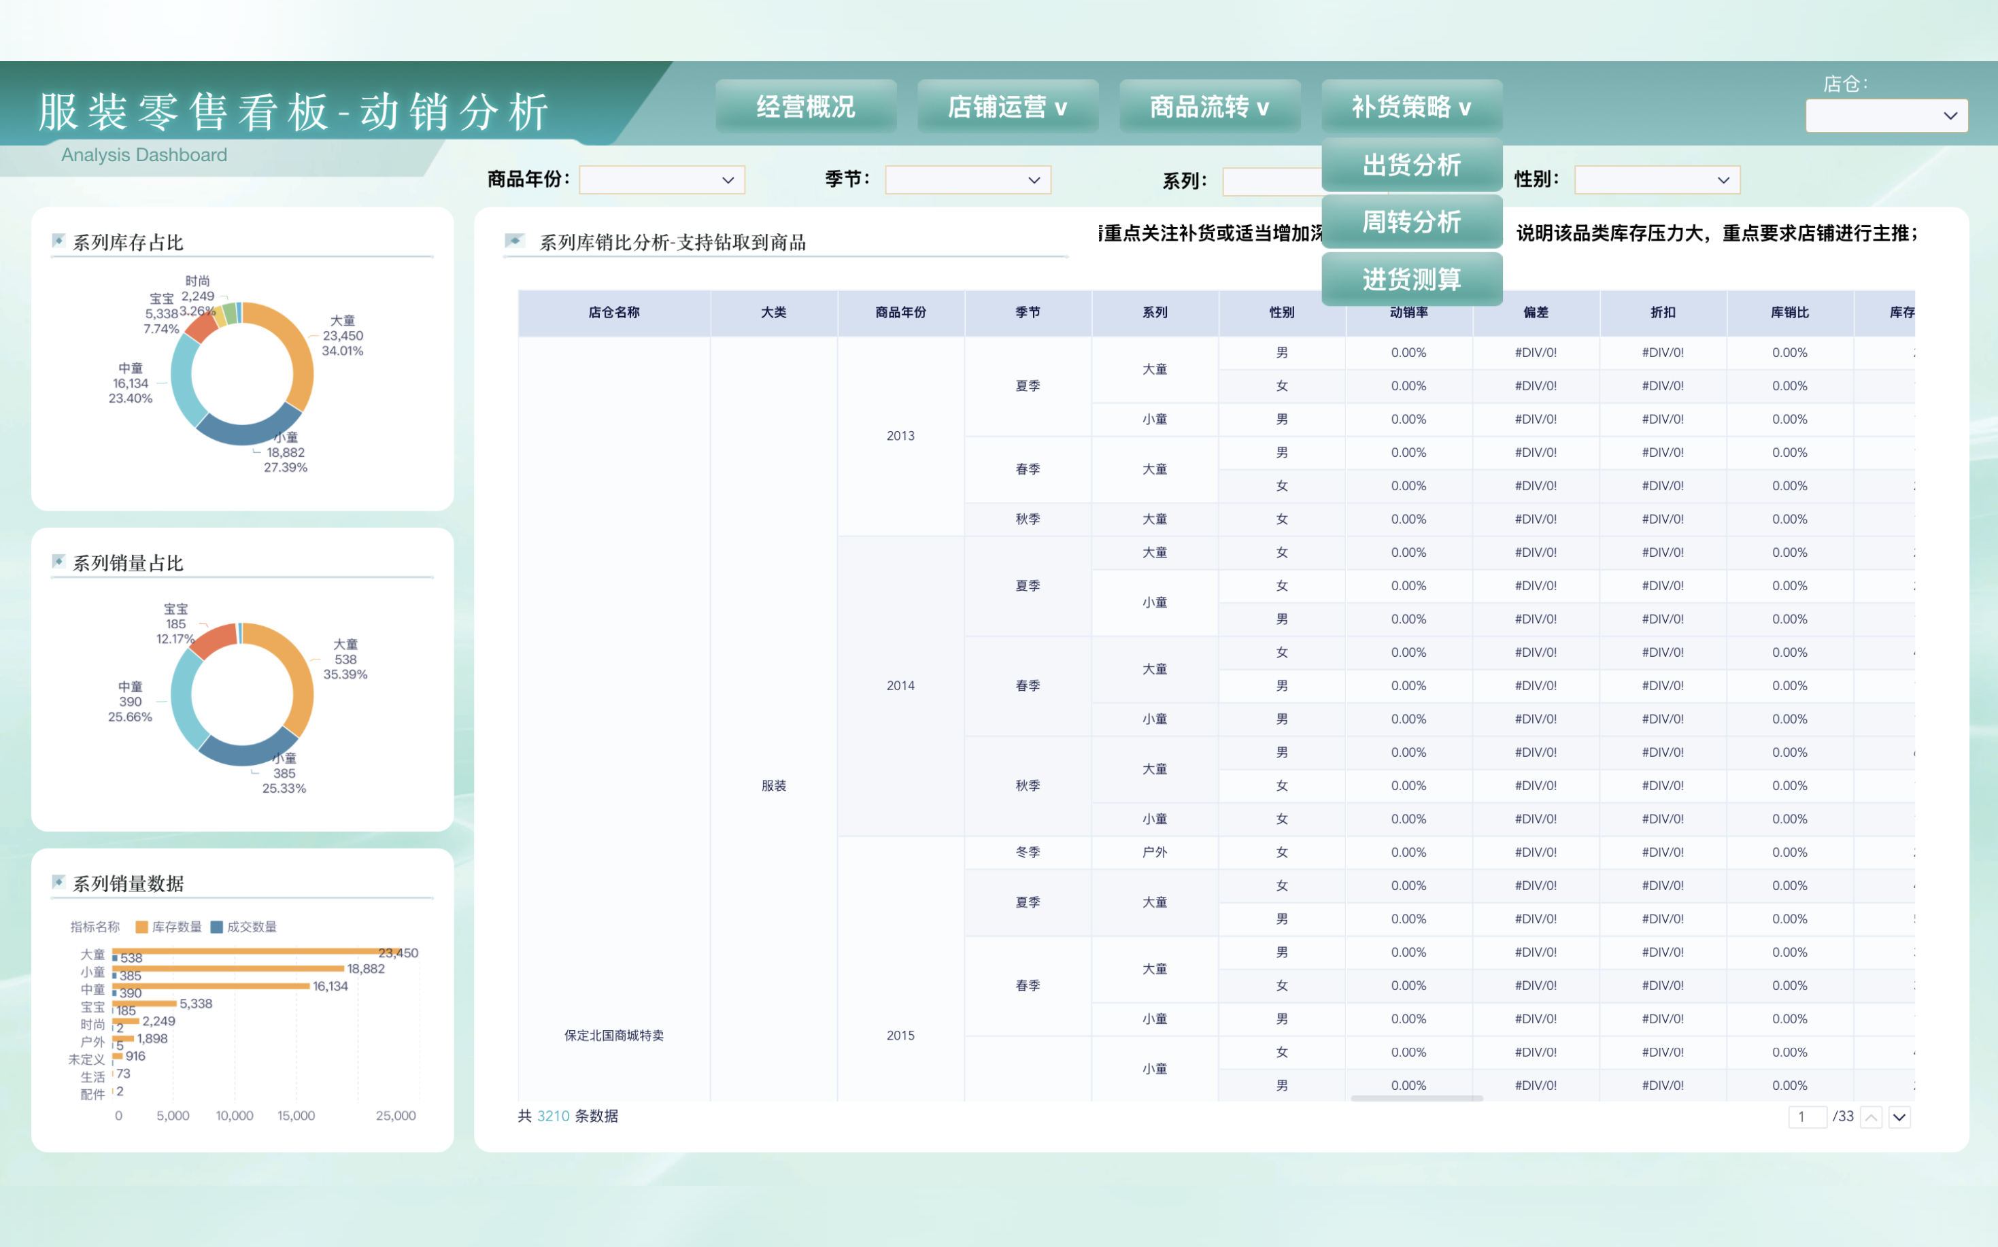Screen dimensions: 1998x1247
Task: Click the flag icon beside 系列销量占比 title
Action: [58, 561]
